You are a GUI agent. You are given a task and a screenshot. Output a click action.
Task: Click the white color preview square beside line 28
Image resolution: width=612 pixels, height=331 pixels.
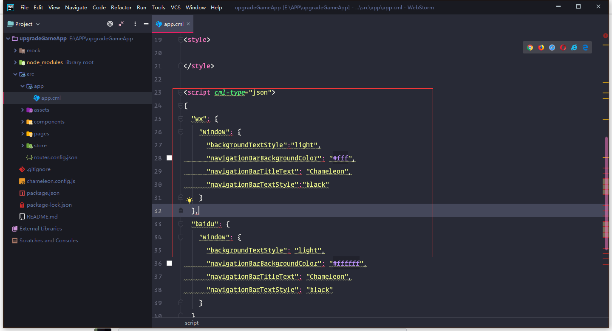point(169,157)
